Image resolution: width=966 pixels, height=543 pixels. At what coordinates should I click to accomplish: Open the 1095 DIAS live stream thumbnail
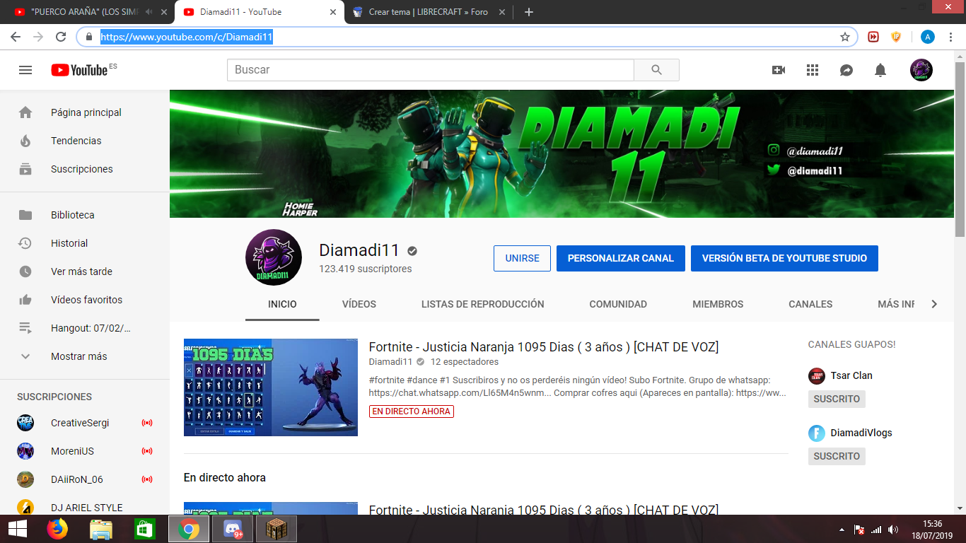coord(271,387)
